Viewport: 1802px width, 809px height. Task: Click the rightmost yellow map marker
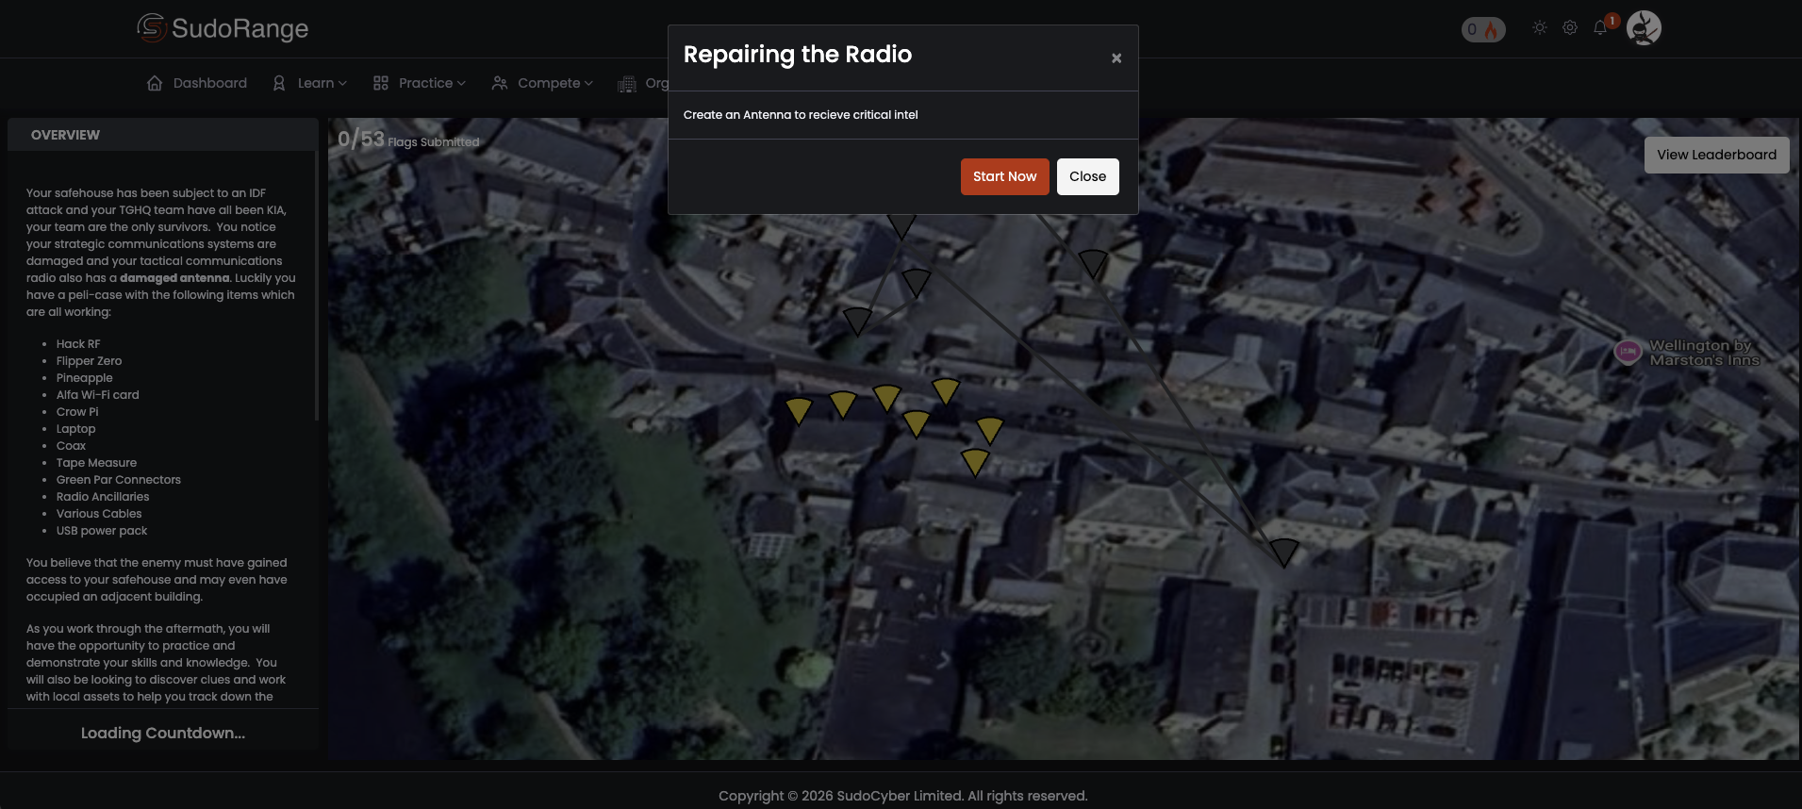(x=989, y=430)
